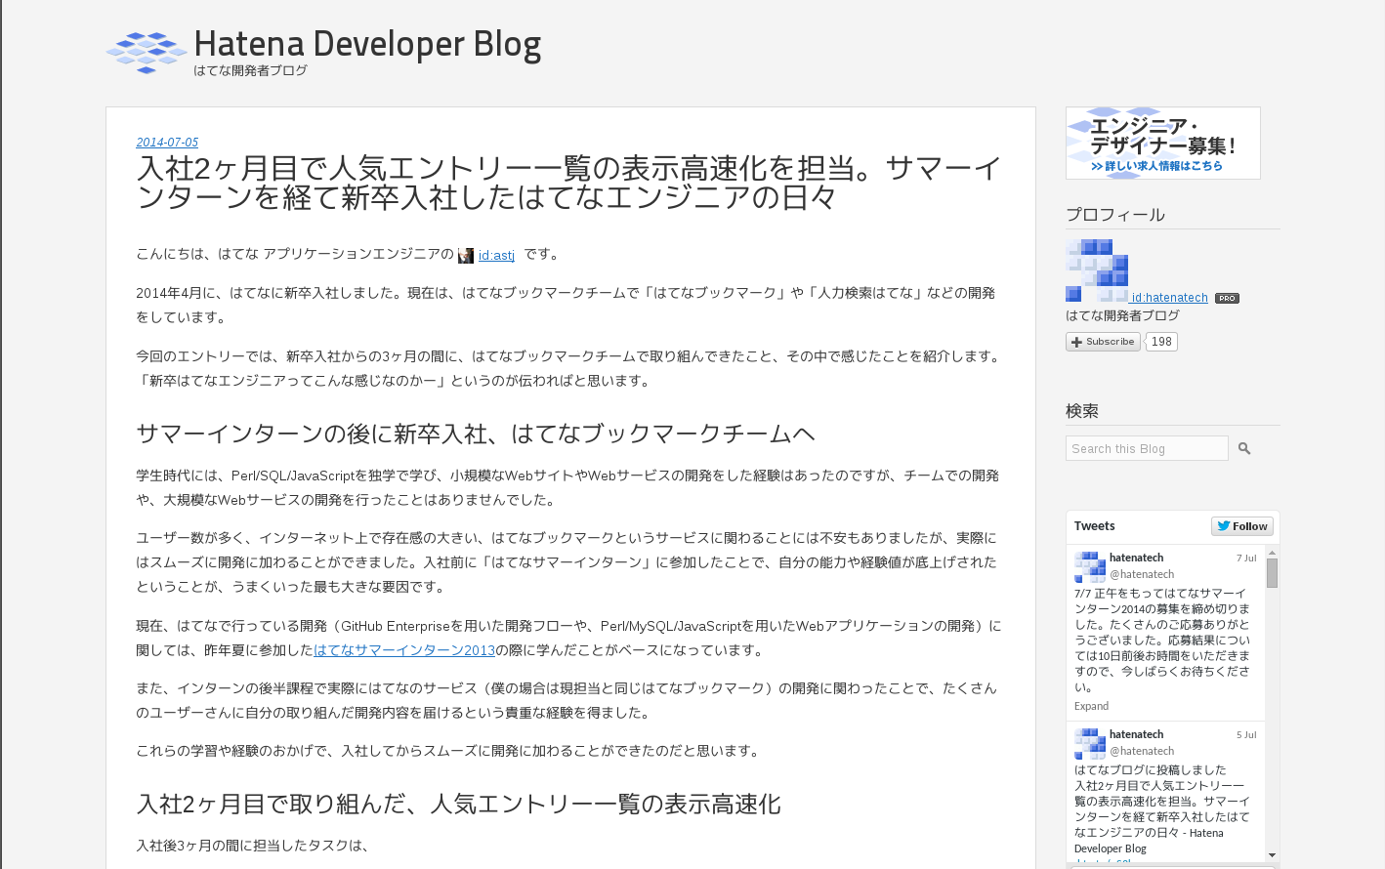Click the tweets widget scrollbar thumb

[1272, 573]
